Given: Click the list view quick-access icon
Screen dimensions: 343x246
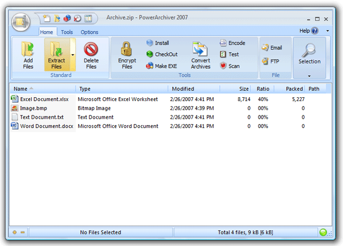Looking at the screenshot, I should 88,18.
